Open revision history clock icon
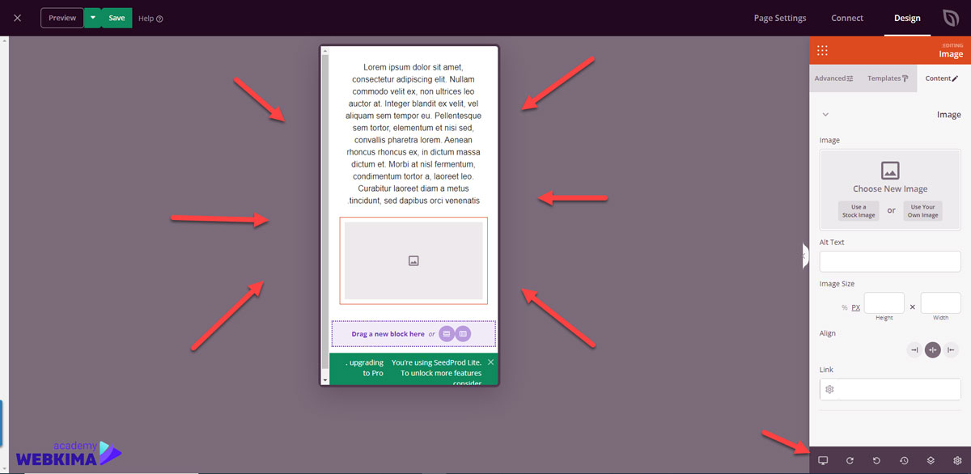 coord(904,460)
